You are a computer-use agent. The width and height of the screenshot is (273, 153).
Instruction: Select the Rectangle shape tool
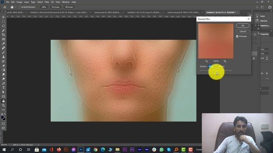click(3, 96)
